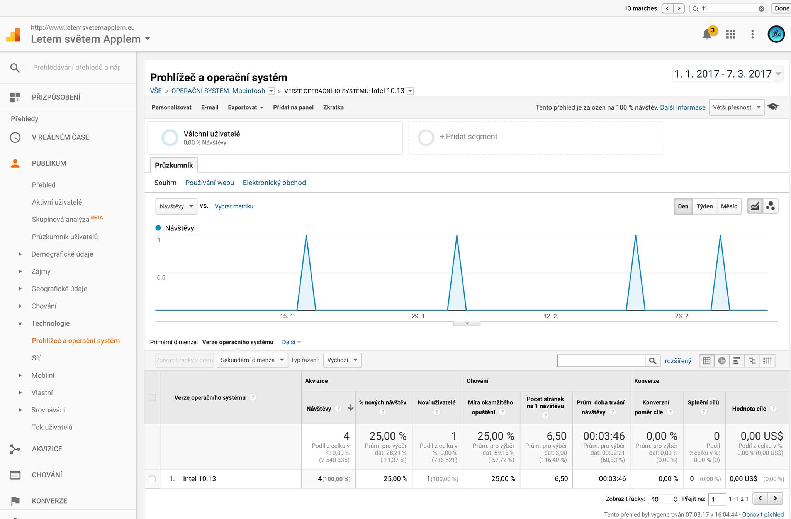Screen dimensions: 791x519
Task: Open the graduation cap education icon
Action: pyautogui.click(x=773, y=107)
